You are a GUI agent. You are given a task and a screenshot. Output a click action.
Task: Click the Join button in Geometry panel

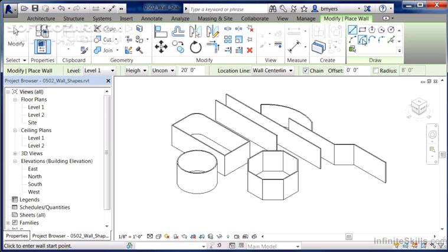tap(106, 50)
